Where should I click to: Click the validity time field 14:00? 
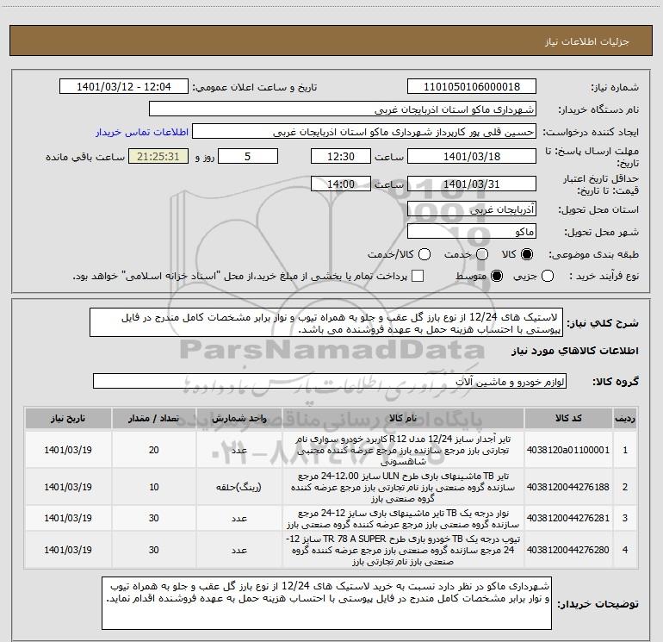[x=341, y=184]
